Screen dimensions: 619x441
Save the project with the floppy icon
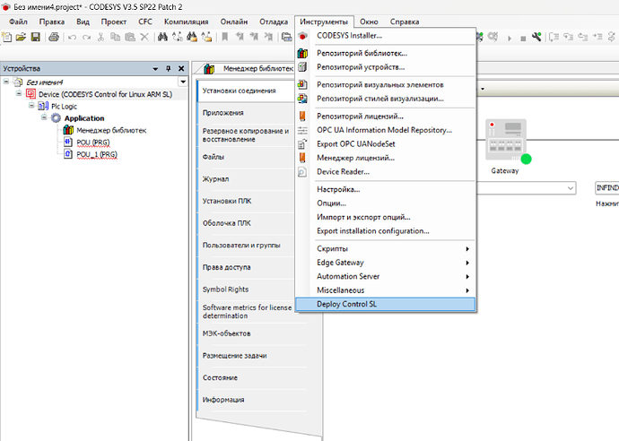pos(36,37)
